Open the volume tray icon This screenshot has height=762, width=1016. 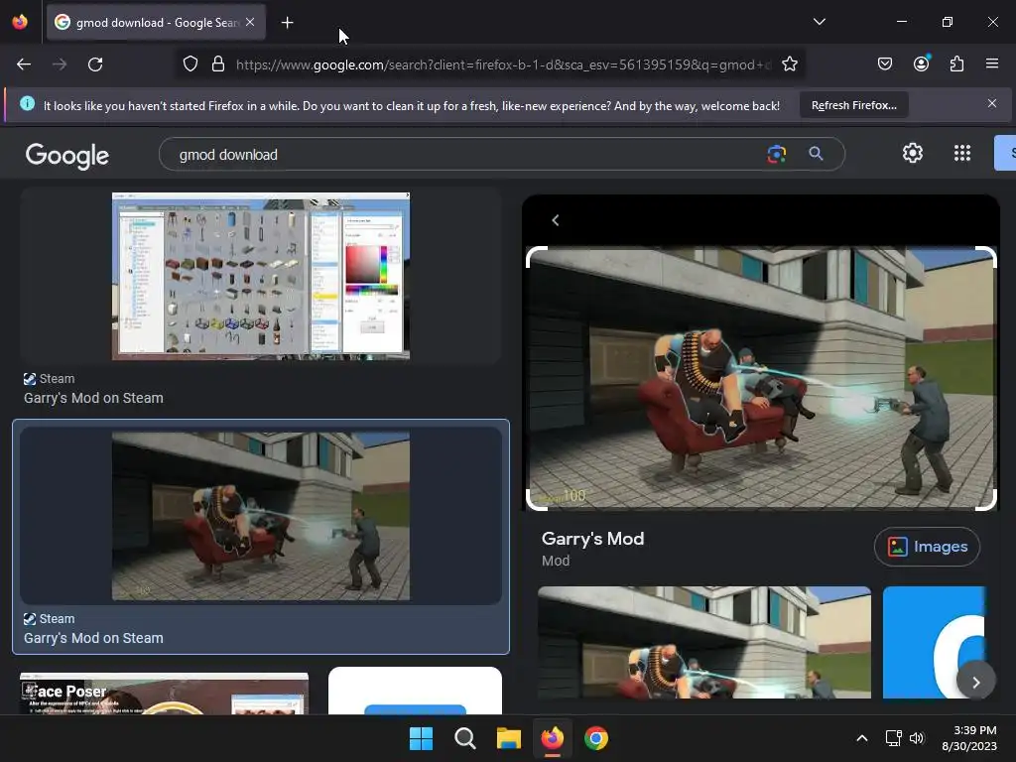(x=916, y=738)
